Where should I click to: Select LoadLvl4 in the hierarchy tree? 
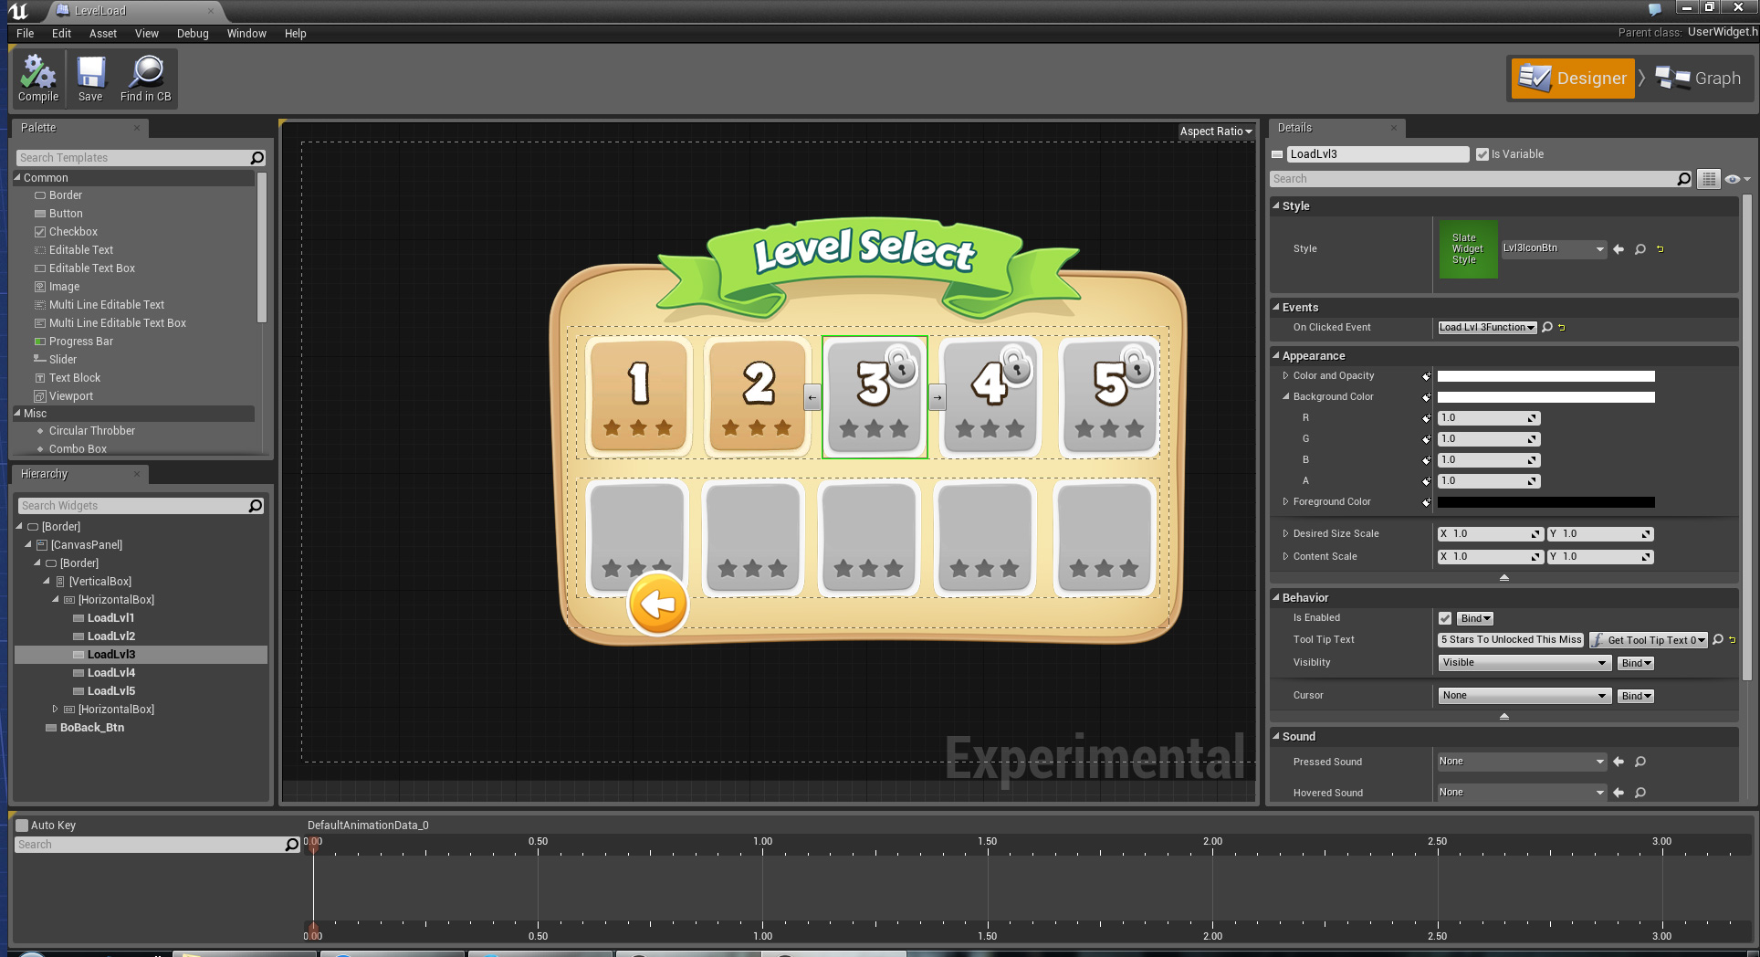[111, 673]
